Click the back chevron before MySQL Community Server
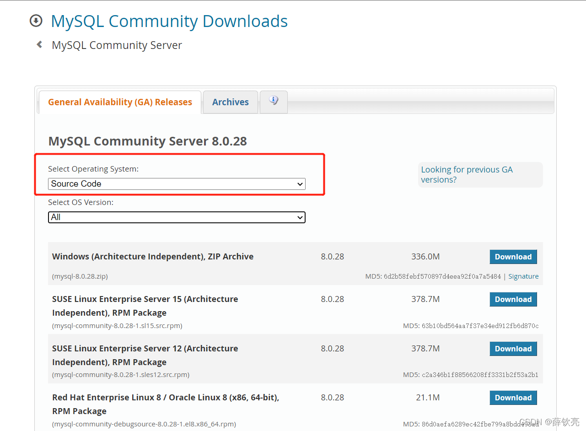 click(39, 44)
